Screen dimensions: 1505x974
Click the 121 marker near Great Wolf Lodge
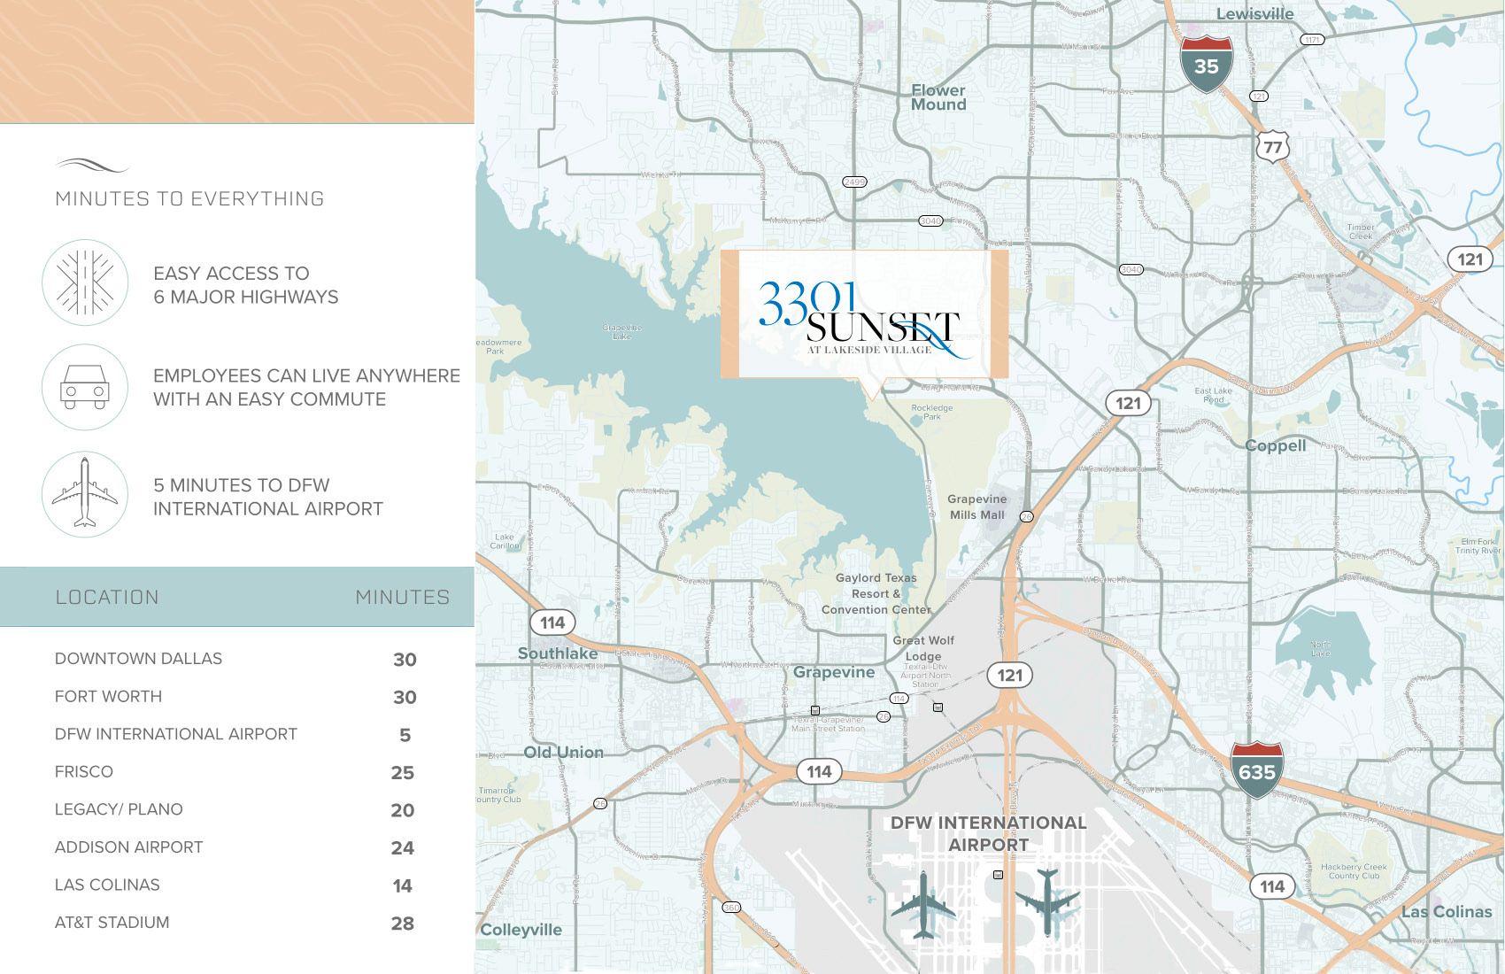pyautogui.click(x=1010, y=676)
